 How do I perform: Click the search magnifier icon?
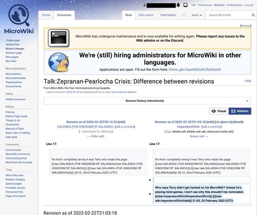pyautogui.click(x=253, y=15)
